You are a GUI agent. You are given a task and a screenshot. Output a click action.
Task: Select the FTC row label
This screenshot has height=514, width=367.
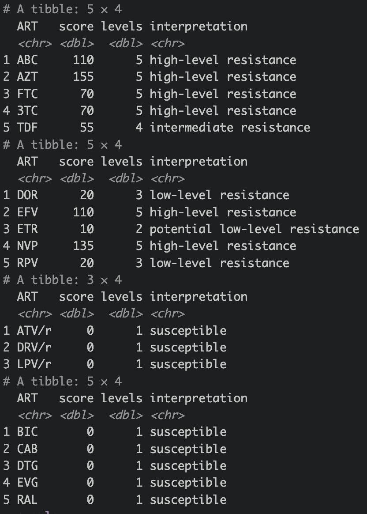(x=27, y=94)
